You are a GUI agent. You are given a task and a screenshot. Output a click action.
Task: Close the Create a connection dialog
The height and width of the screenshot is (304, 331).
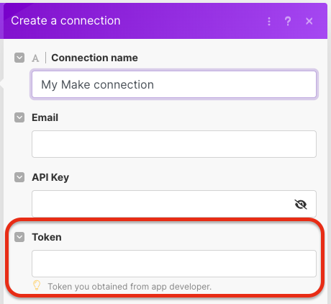point(309,22)
